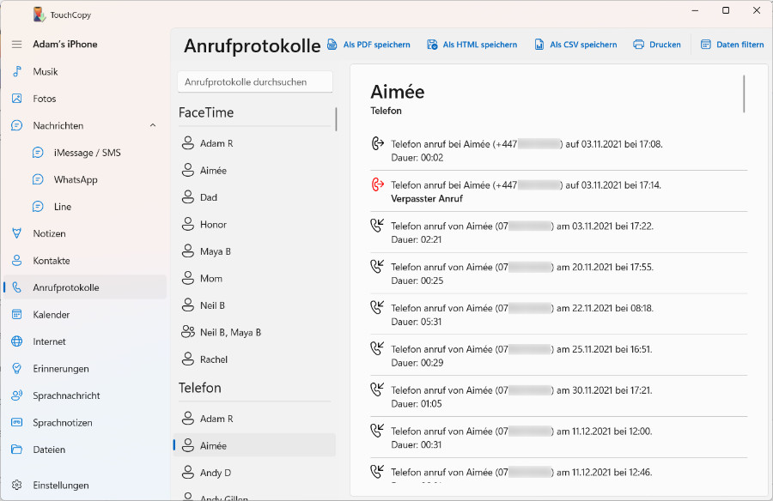Image resolution: width=773 pixels, height=501 pixels.
Task: Click the Kalender icon in sidebar
Action: (x=16, y=315)
